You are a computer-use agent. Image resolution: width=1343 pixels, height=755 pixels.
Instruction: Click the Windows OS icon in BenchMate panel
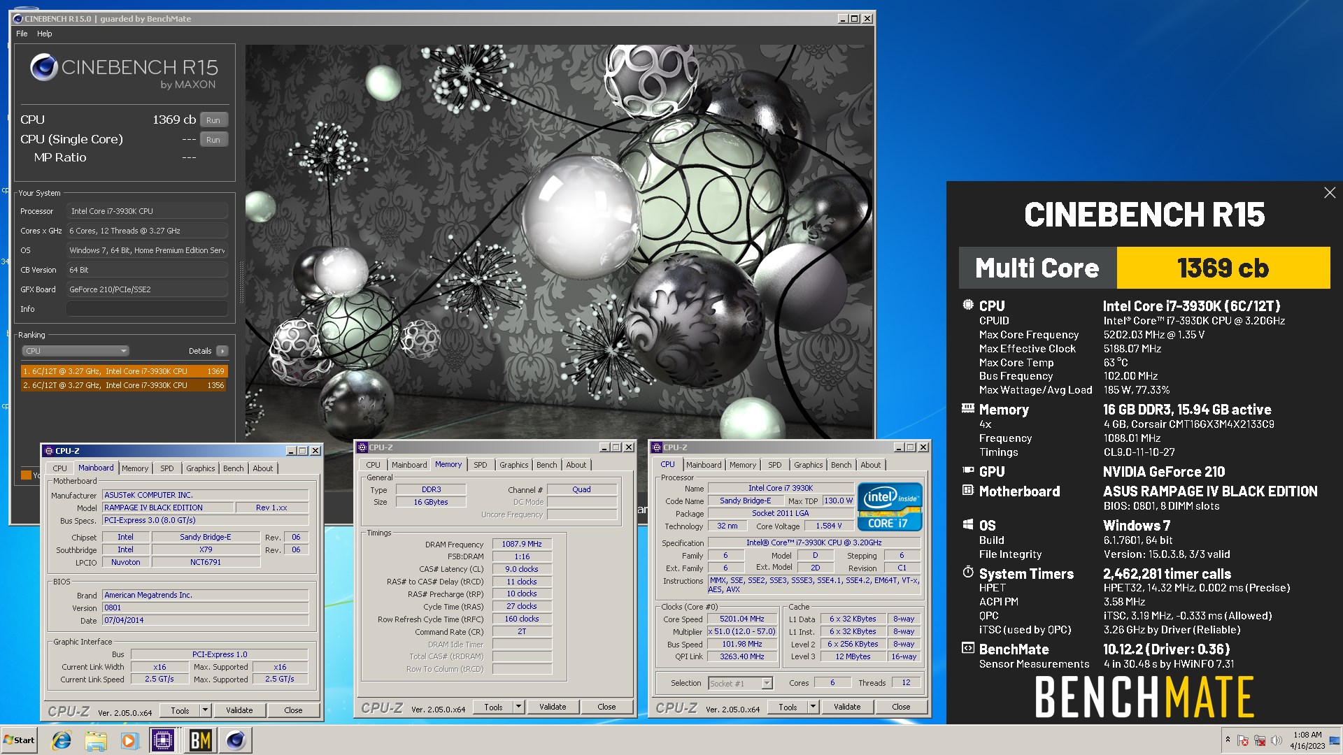[968, 524]
